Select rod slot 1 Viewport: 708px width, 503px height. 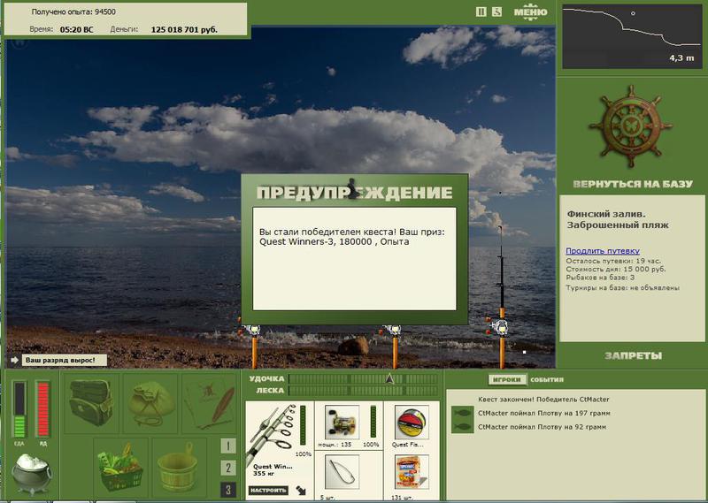click(228, 446)
